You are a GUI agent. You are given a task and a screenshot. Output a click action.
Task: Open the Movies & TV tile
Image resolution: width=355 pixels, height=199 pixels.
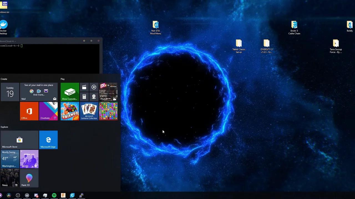pos(84,87)
